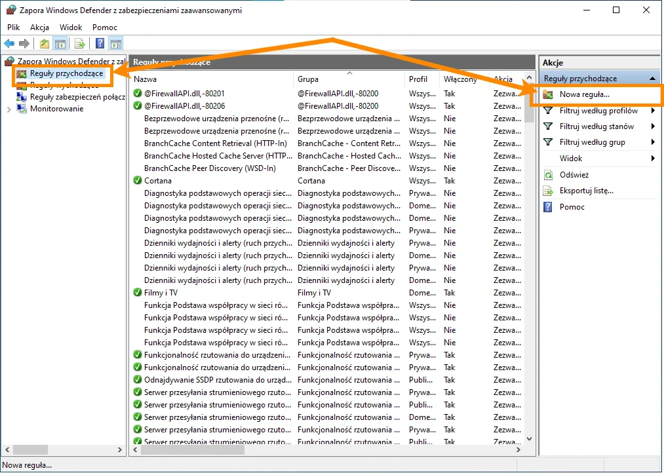
Task: Click the Reguły zabezpieczeń połączeń tree icon
Action: (21, 97)
